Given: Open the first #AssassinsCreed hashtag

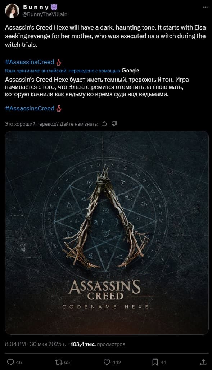Looking at the screenshot, I should (30, 62).
